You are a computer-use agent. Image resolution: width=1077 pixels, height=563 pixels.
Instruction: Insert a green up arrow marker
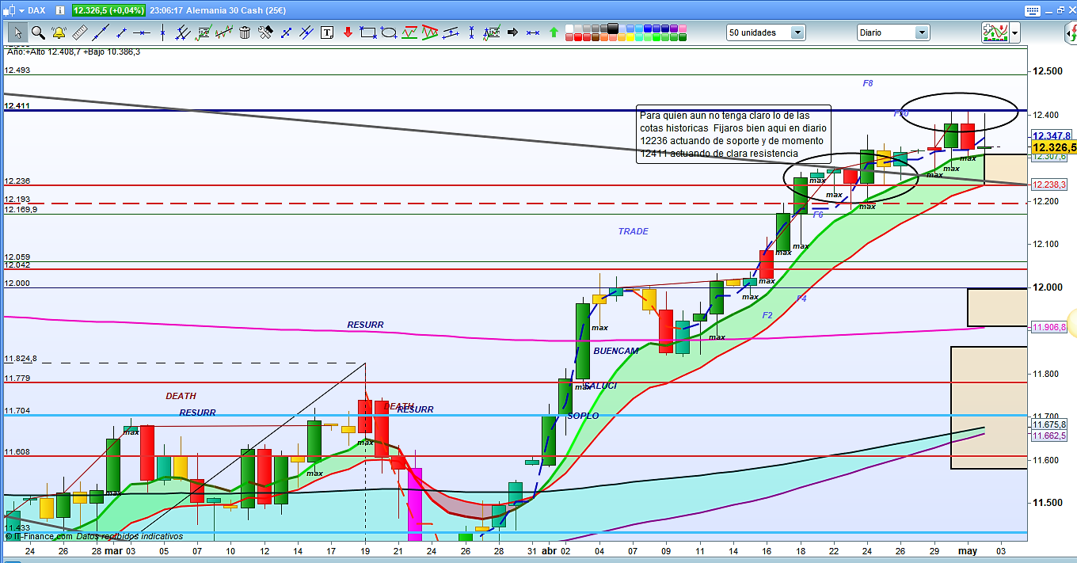(554, 32)
